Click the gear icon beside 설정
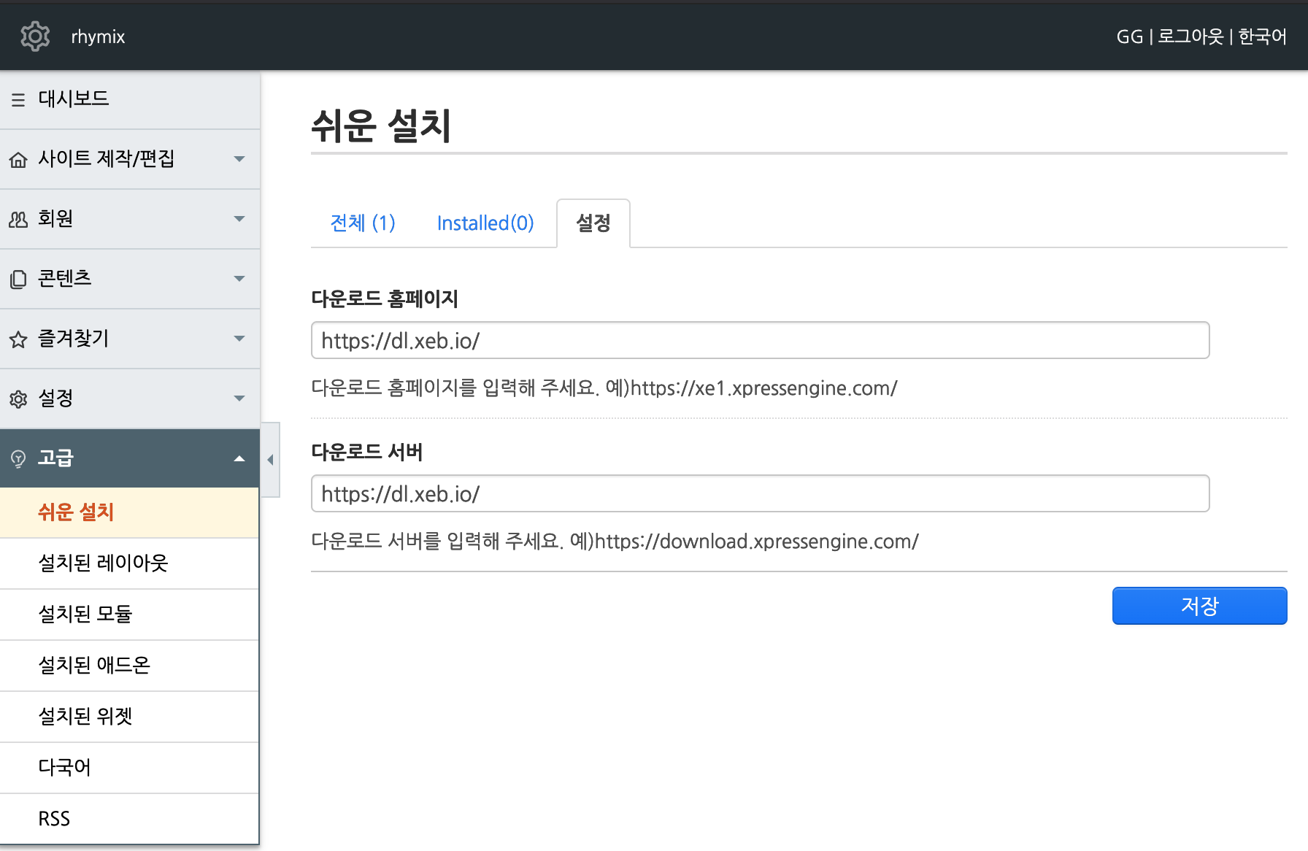Image resolution: width=1308 pixels, height=851 pixels. 19,398
